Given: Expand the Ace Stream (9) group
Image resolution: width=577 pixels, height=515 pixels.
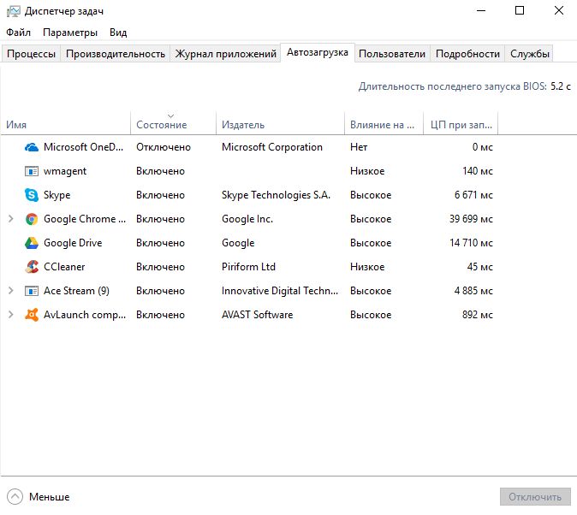Looking at the screenshot, I should tap(10, 291).
